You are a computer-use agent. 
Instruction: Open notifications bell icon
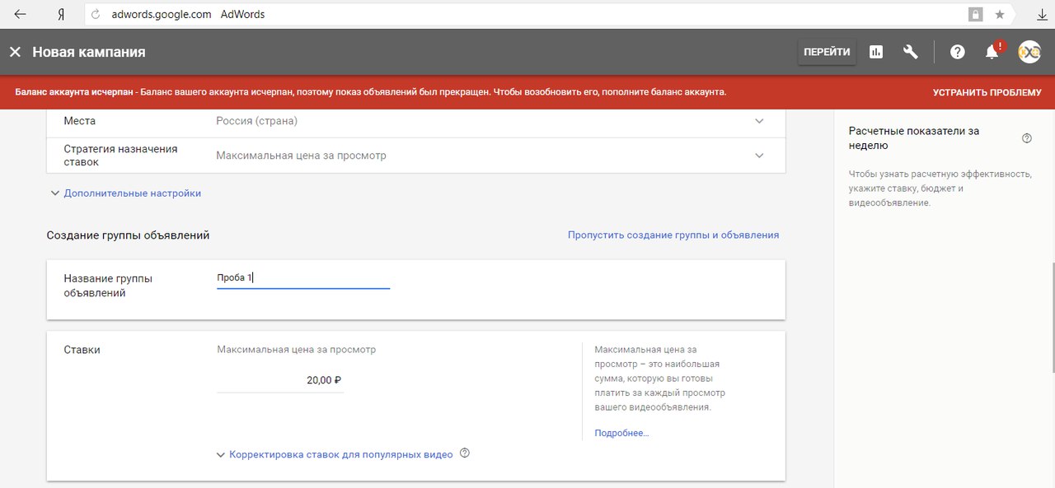pyautogui.click(x=992, y=52)
